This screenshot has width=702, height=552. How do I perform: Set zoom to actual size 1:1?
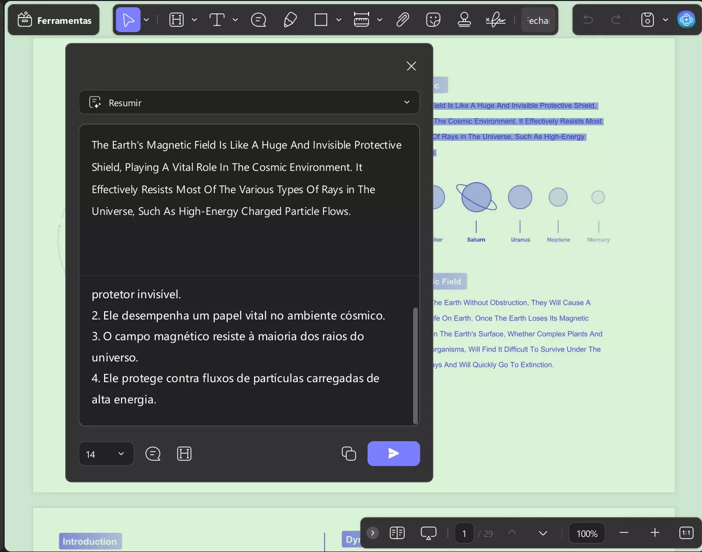pos(686,533)
